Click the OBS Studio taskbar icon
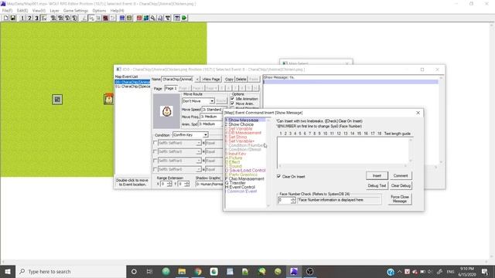 (x=309, y=271)
